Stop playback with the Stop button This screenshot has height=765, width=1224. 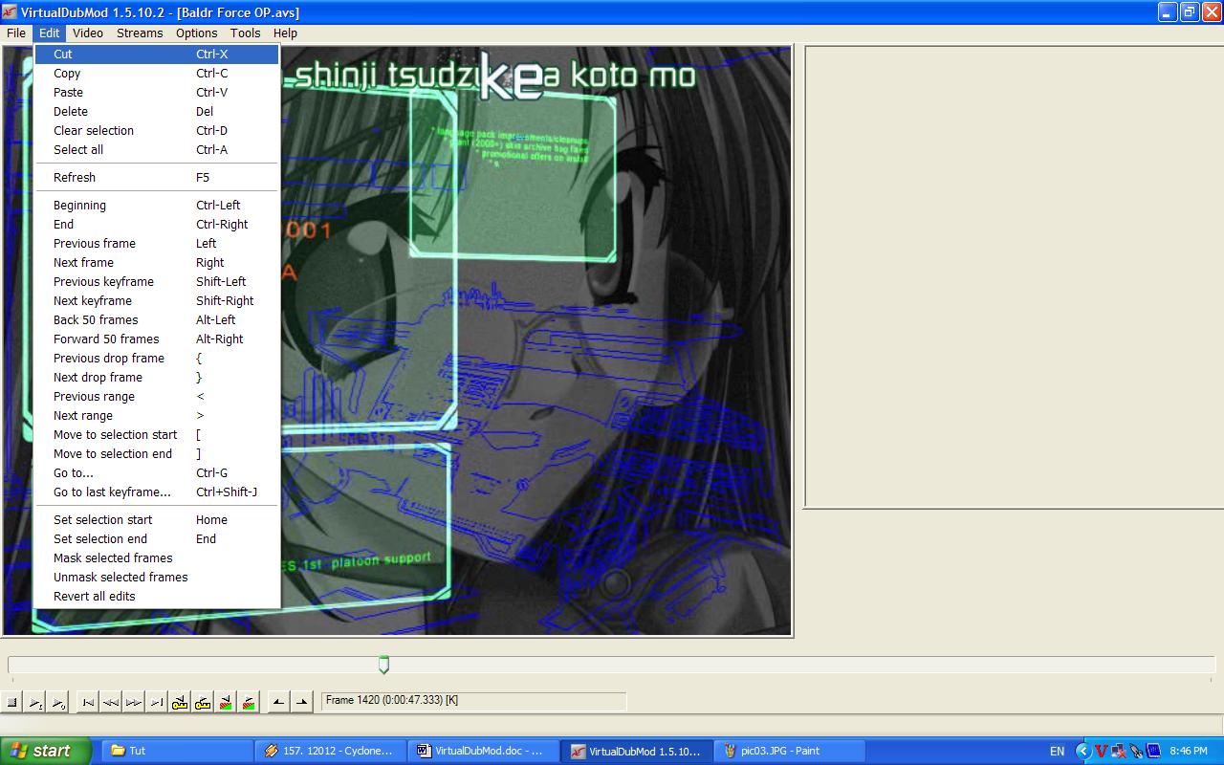[x=12, y=703]
